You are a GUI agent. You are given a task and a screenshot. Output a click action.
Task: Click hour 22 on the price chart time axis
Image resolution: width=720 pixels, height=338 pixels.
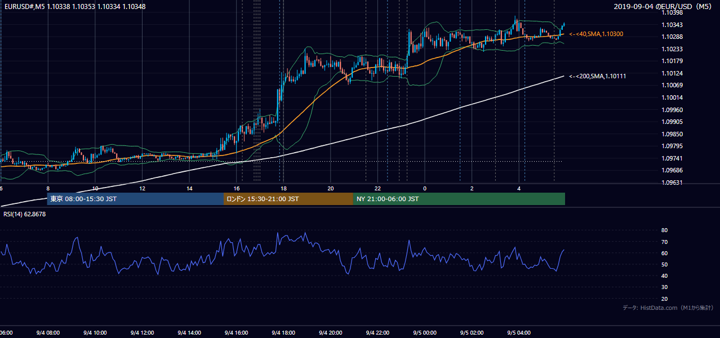(377, 189)
